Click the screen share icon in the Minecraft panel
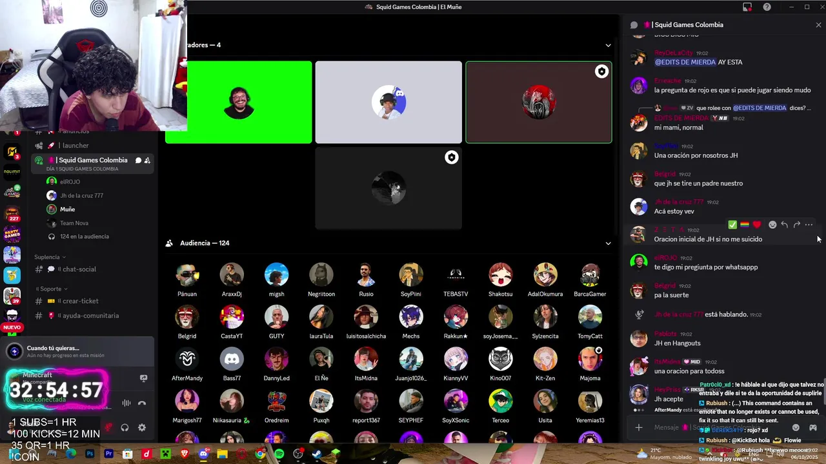The height and width of the screenshot is (464, 826). click(143, 378)
